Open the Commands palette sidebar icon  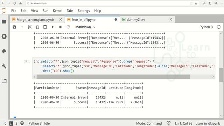(4, 51)
